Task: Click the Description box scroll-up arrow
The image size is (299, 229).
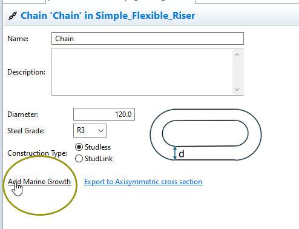Action: (237, 55)
